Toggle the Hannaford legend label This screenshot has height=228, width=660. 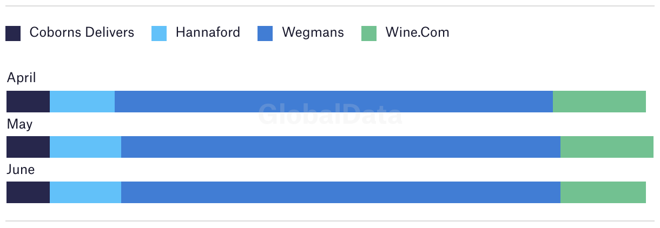tap(208, 32)
